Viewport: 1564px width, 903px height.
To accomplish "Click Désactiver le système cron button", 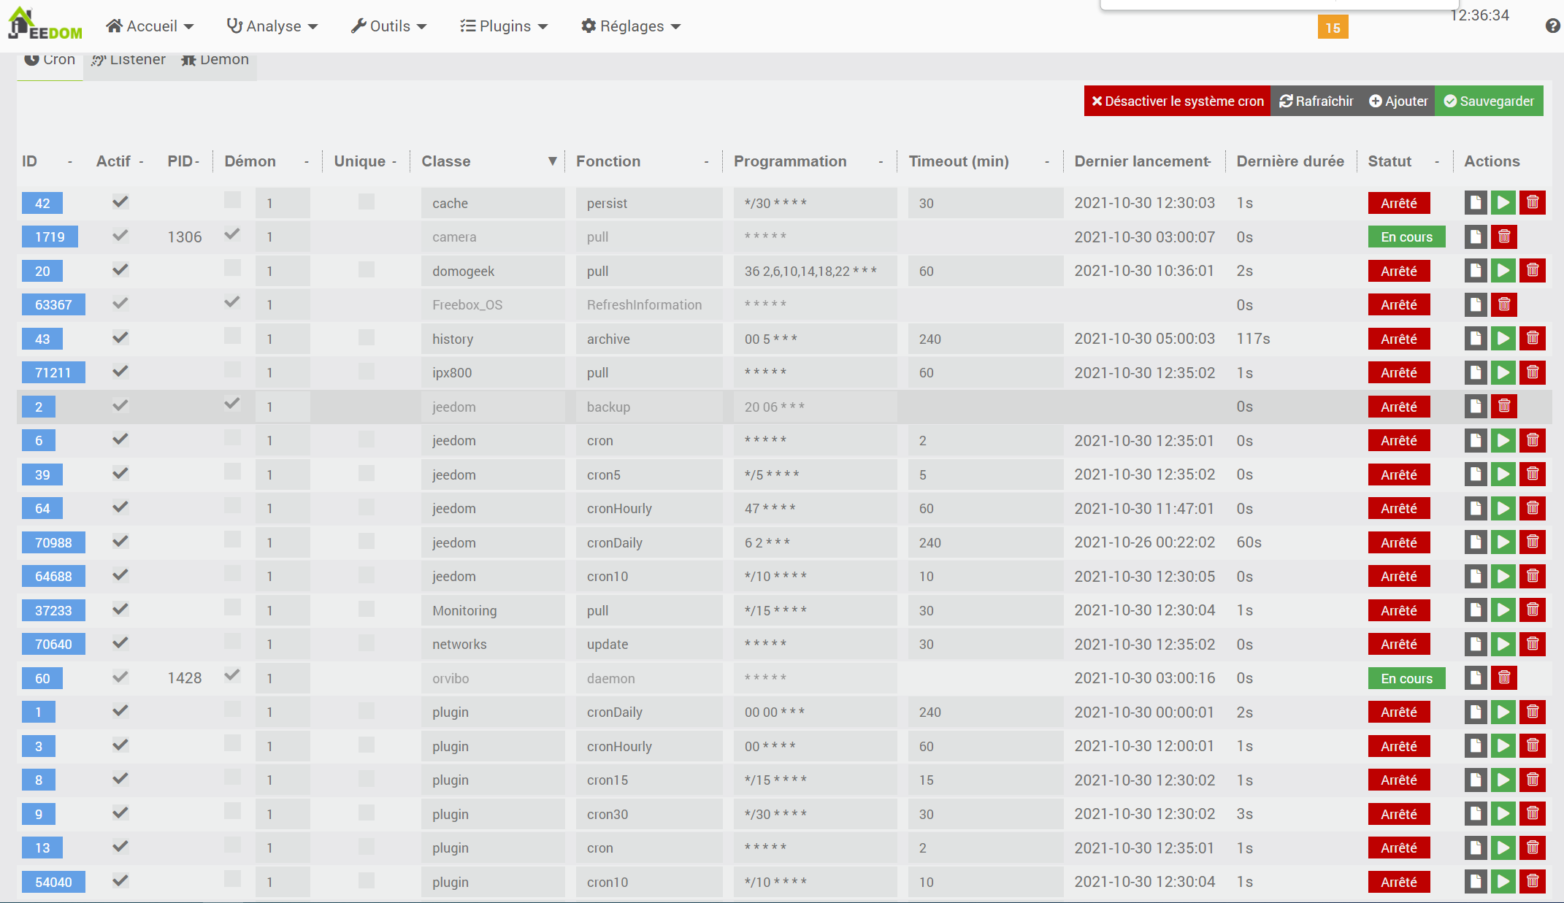I will pos(1177,101).
